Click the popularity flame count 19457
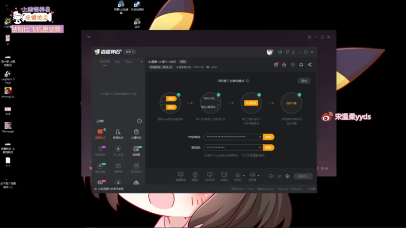Image resolution: width=406 pixels, height=228 pixels. click(212, 67)
